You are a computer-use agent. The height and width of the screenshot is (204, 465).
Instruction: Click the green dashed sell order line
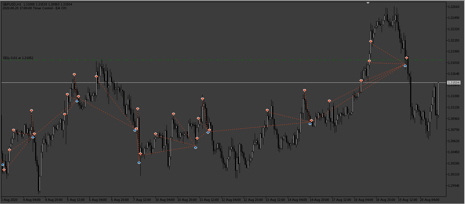coord(223,60)
